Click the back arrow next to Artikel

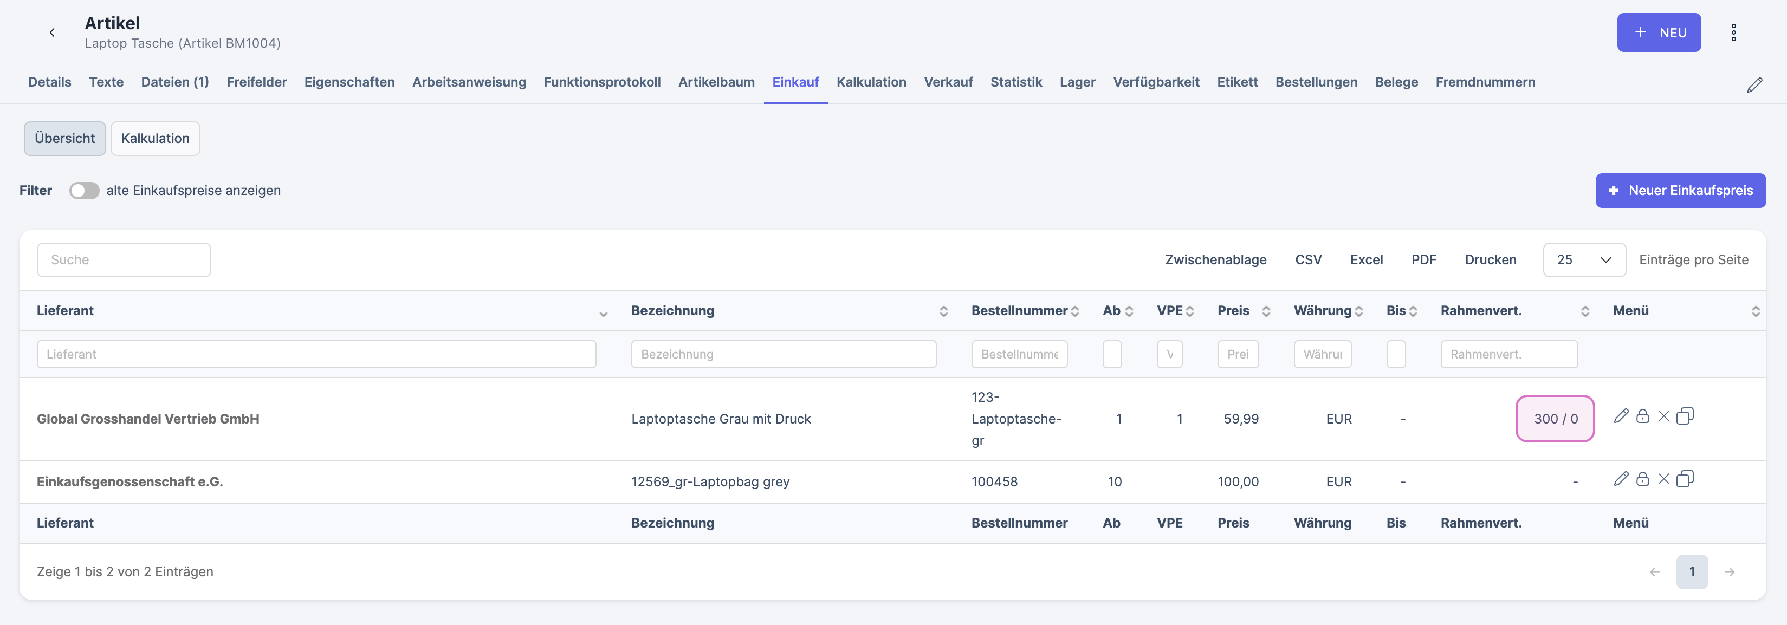coord(52,32)
